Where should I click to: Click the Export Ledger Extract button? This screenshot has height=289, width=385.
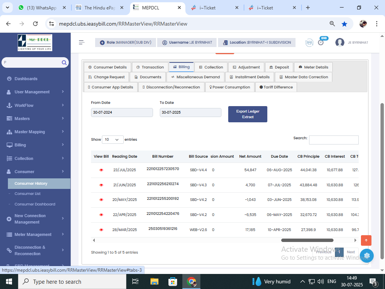click(247, 114)
